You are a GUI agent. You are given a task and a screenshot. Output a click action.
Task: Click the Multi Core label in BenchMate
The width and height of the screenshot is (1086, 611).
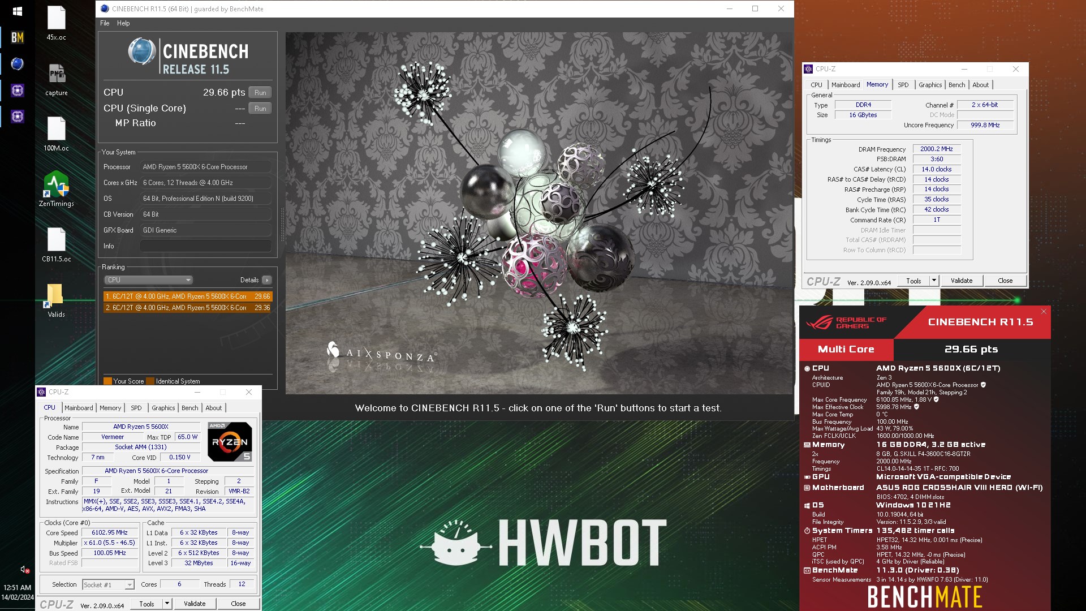click(x=846, y=349)
